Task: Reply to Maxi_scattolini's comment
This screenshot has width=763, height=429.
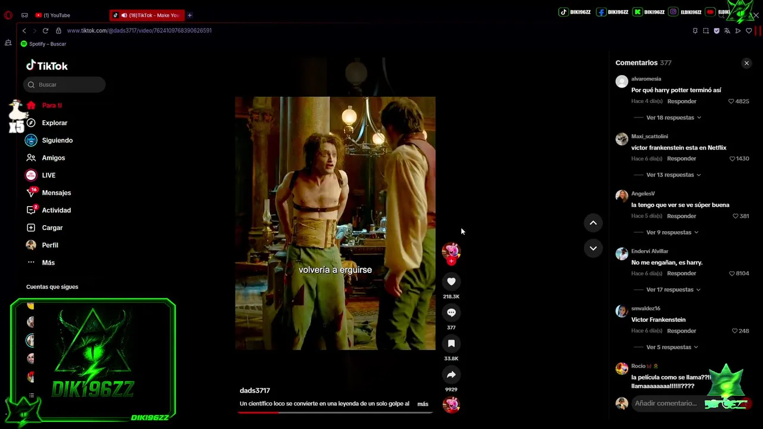Action: coord(681,158)
